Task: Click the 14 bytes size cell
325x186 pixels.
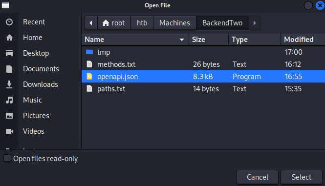Action: (x=206, y=89)
